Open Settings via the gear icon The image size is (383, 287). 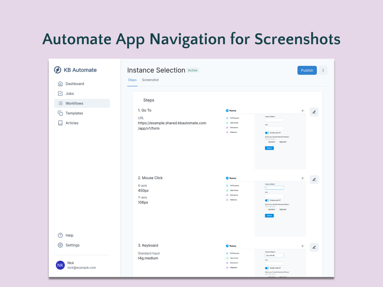(x=60, y=245)
